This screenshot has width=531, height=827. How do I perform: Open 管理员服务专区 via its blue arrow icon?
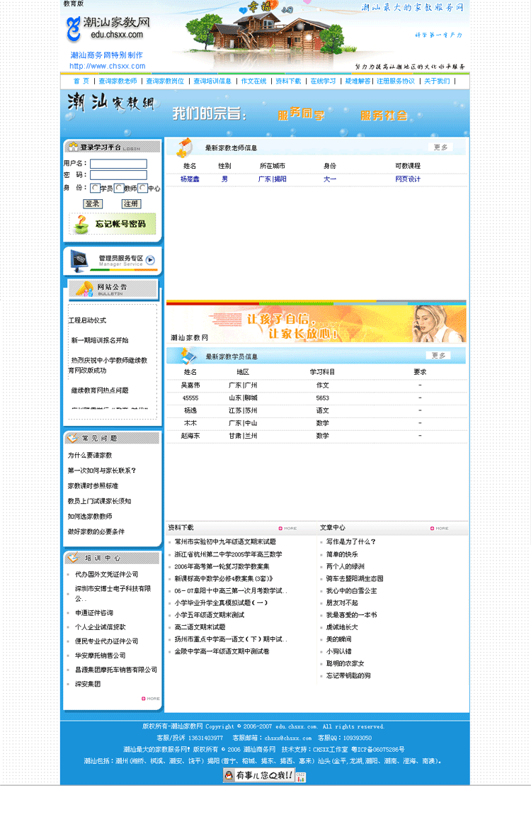click(150, 260)
